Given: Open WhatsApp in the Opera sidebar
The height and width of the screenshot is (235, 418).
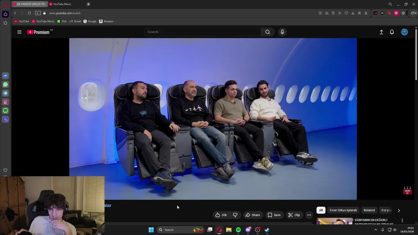Looking at the screenshot, I should pos(5,85).
